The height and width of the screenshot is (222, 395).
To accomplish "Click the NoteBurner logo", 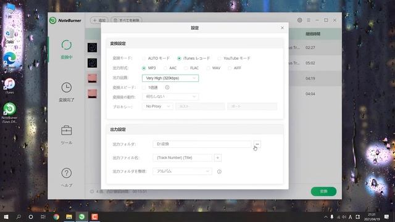I will click(x=65, y=20).
